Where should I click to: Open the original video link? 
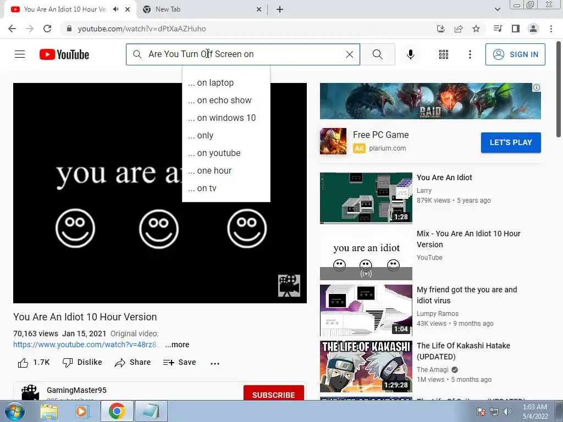pyautogui.click(x=85, y=345)
